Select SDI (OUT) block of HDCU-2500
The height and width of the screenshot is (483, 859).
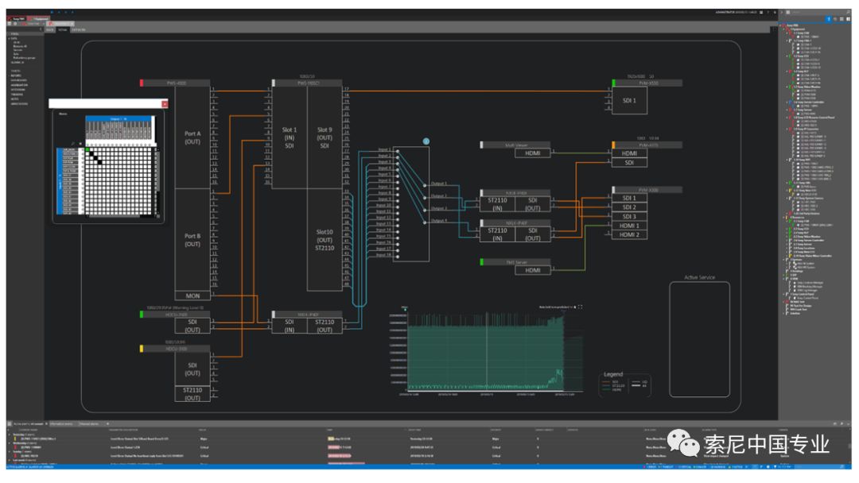click(x=192, y=326)
